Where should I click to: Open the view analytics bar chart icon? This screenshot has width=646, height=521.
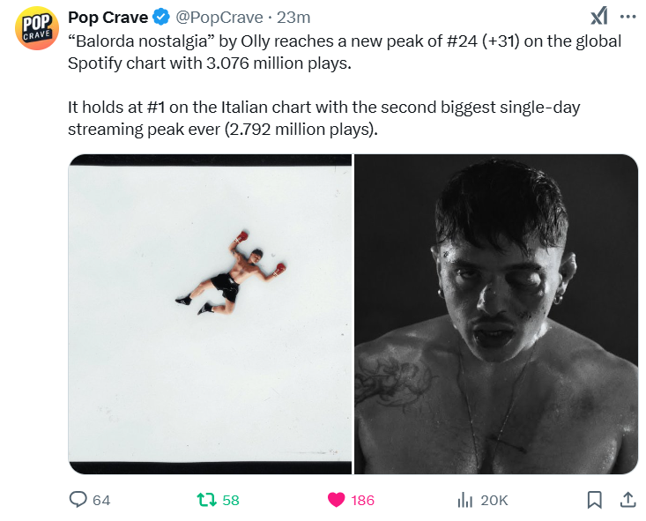pyautogui.click(x=464, y=500)
